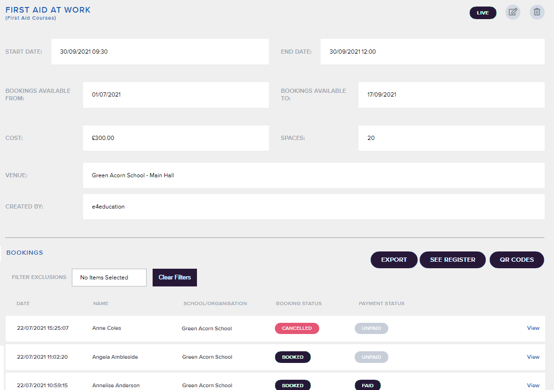Viewport: 554px width, 390px height.
Task: Select the Bookings Available From field
Action: [175, 95]
